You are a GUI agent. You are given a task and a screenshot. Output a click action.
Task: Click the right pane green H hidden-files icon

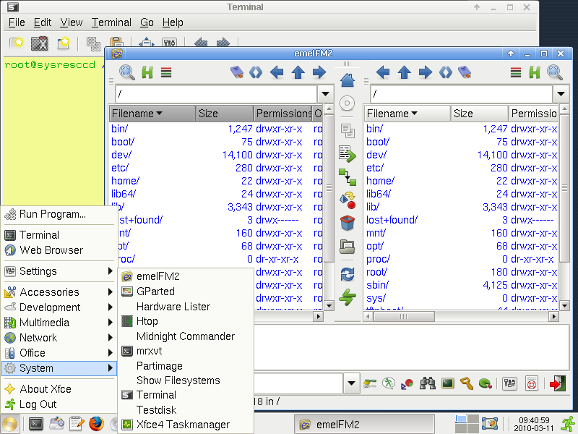pyautogui.click(x=535, y=72)
